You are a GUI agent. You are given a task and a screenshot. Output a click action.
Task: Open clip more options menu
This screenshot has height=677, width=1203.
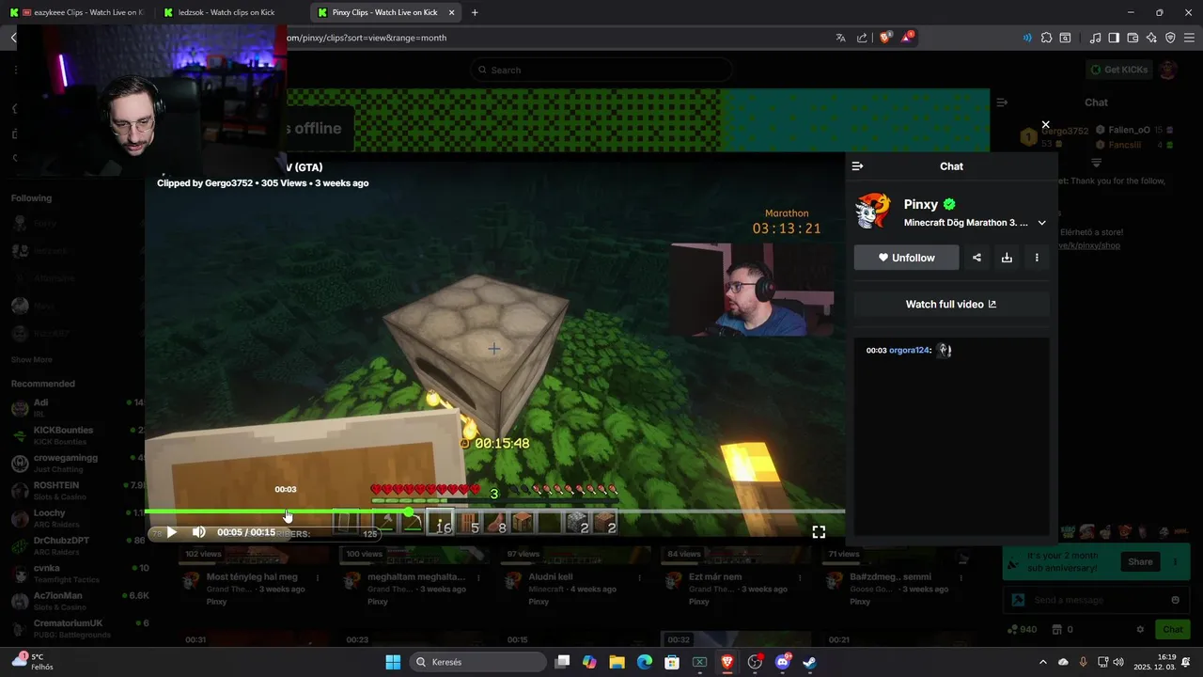click(1037, 258)
